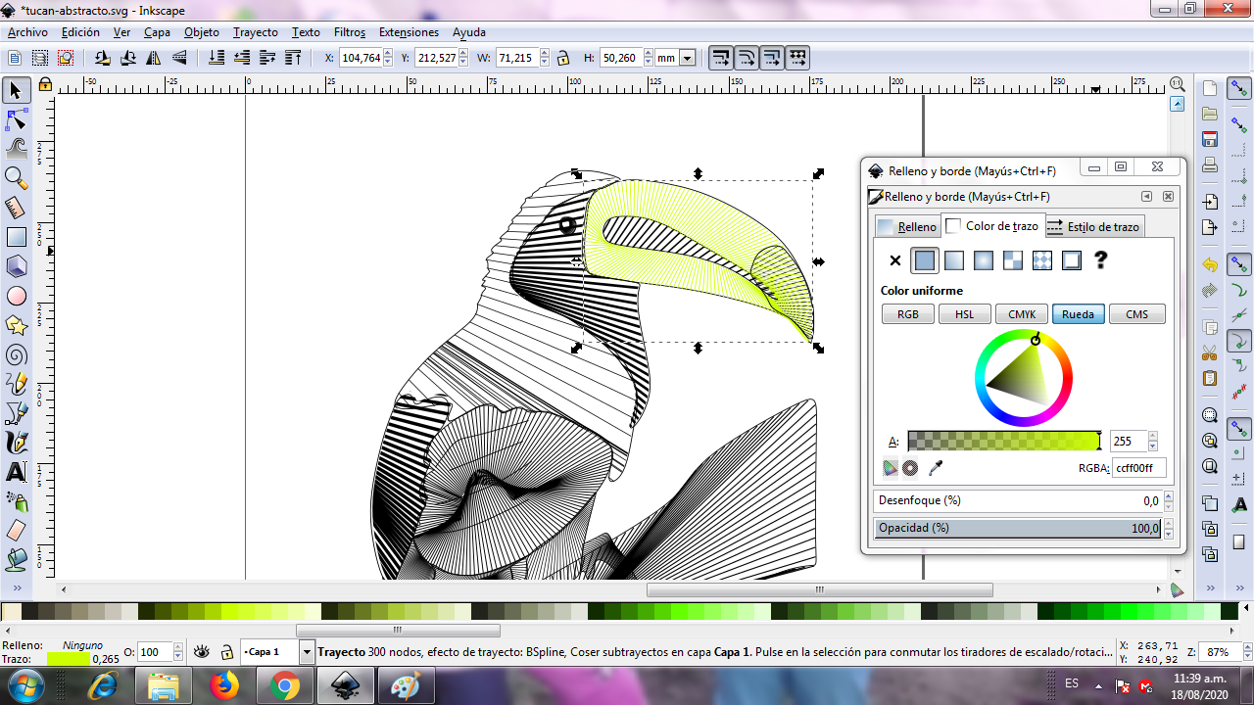Select the 3D Box tool
1254x705 pixels.
click(16, 266)
